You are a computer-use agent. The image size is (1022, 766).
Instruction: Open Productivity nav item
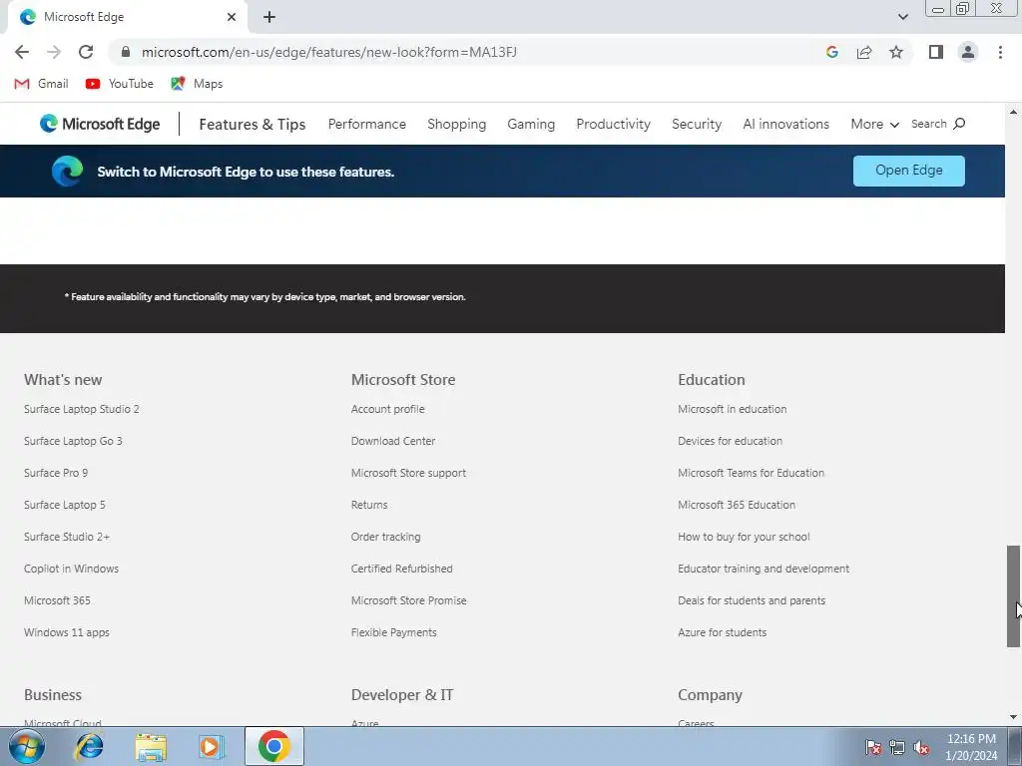pos(614,124)
